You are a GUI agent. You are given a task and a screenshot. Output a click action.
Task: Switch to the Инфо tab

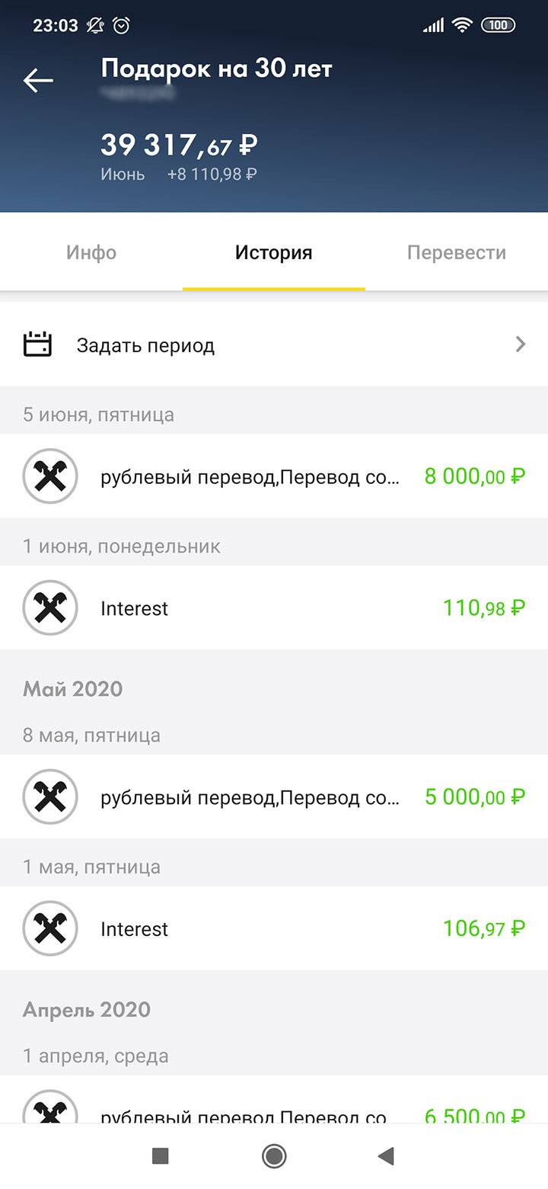click(91, 252)
